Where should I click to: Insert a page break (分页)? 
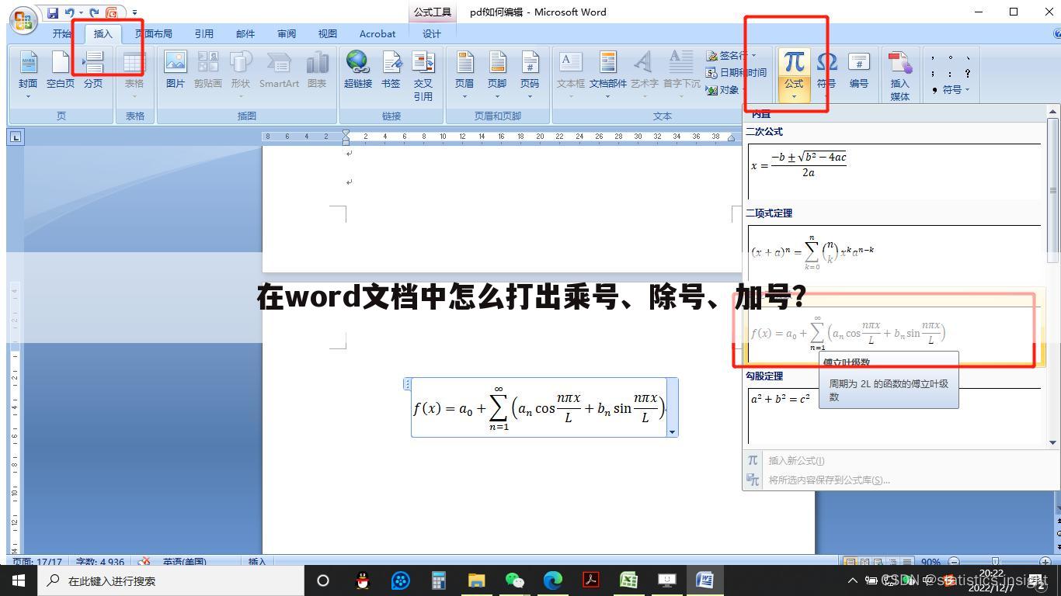point(93,70)
